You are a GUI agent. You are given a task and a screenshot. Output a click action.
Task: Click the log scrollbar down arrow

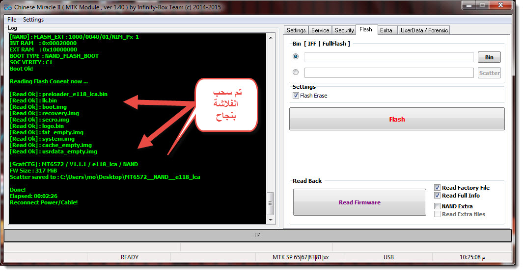(271, 220)
